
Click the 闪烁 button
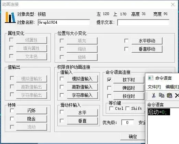pyautogui.click(x=32, y=110)
